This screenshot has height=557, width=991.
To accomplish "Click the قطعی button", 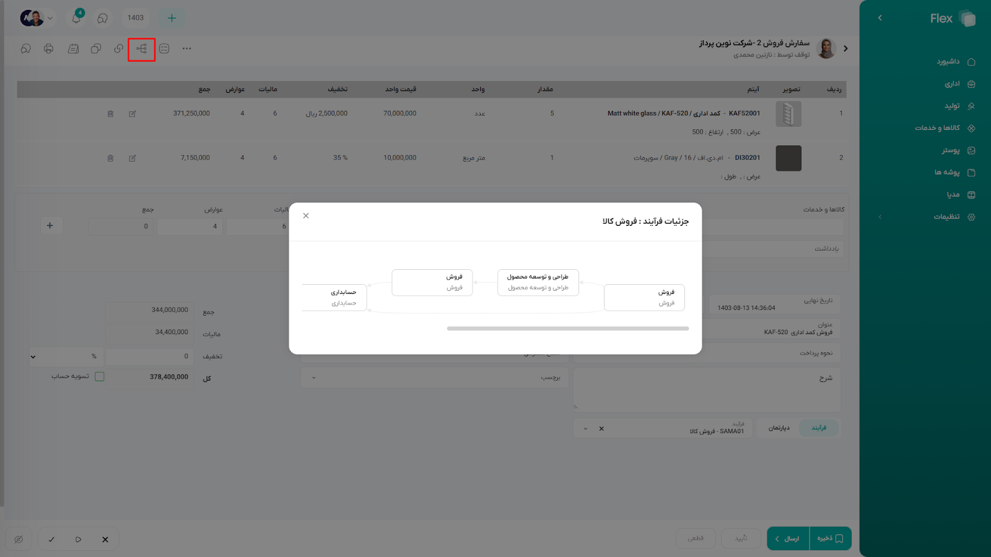I will coord(696,538).
